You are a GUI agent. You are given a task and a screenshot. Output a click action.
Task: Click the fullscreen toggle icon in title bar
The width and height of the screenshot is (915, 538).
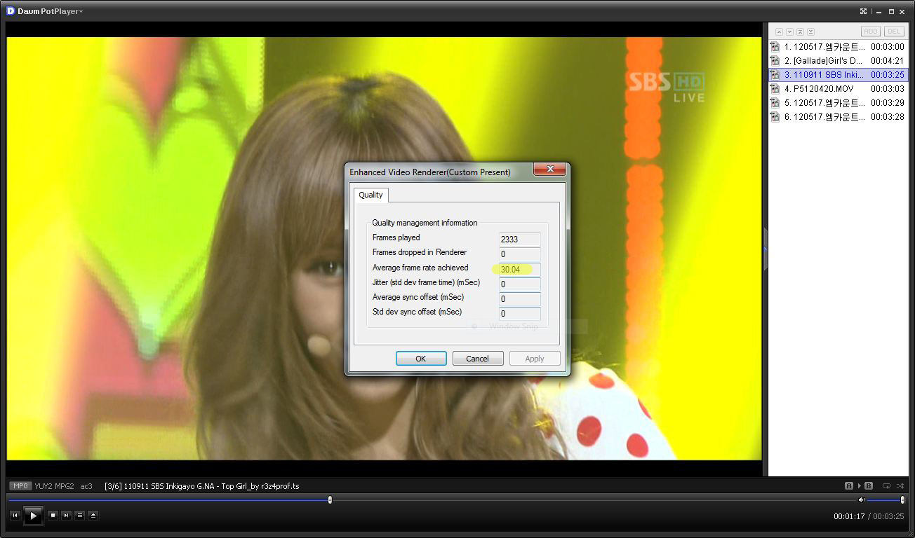pyautogui.click(x=864, y=11)
